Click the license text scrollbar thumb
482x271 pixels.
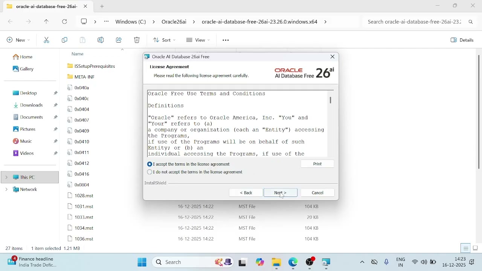click(x=331, y=100)
